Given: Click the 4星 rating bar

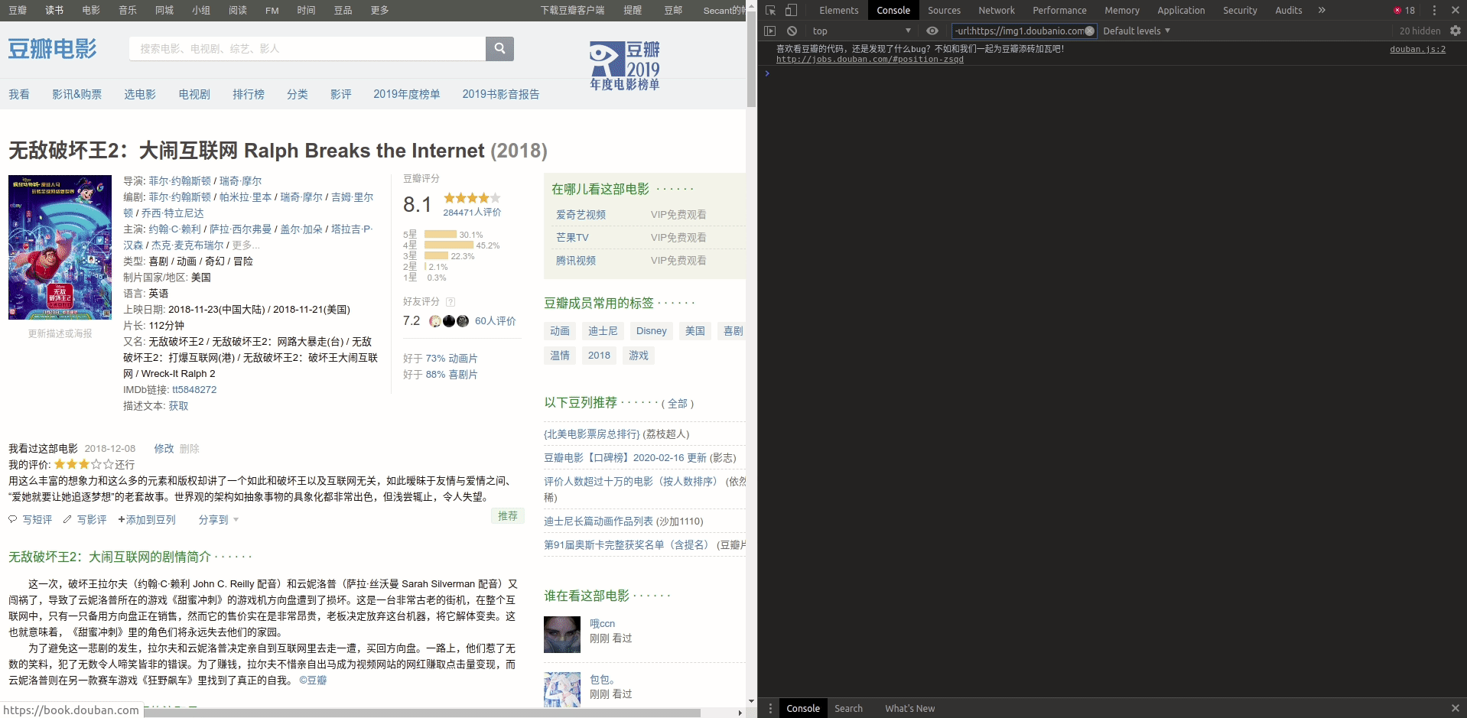Looking at the screenshot, I should tap(449, 245).
